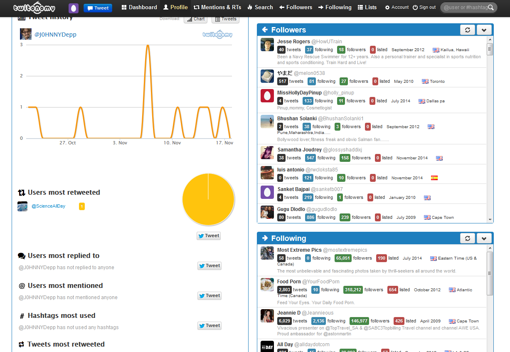Click Most Extreme Pics' 190 listed badge
The width and height of the screenshot is (510, 352).
click(x=382, y=258)
